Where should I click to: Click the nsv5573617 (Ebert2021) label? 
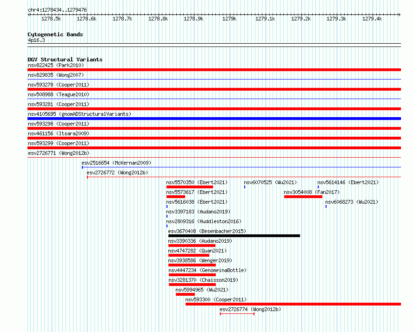click(197, 192)
